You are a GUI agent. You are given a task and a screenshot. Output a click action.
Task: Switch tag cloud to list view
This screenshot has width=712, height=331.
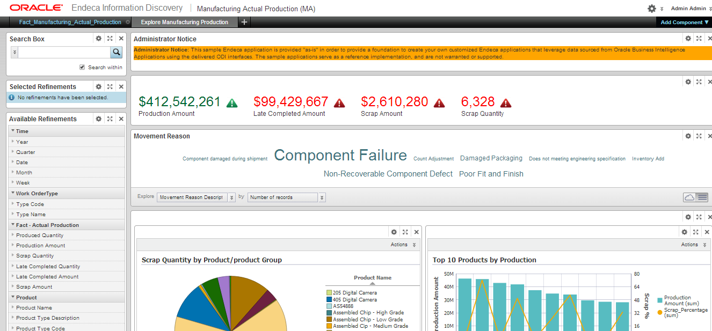pos(702,197)
